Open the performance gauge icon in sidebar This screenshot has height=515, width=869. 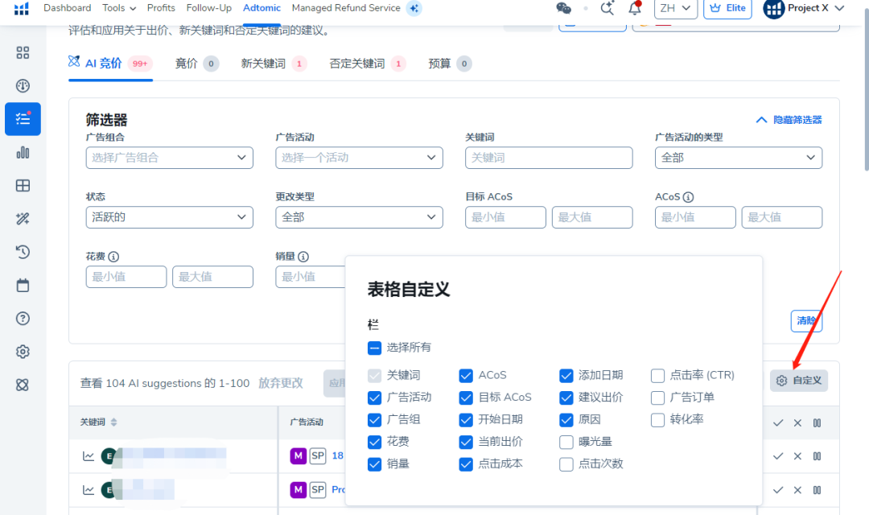pyautogui.click(x=23, y=85)
